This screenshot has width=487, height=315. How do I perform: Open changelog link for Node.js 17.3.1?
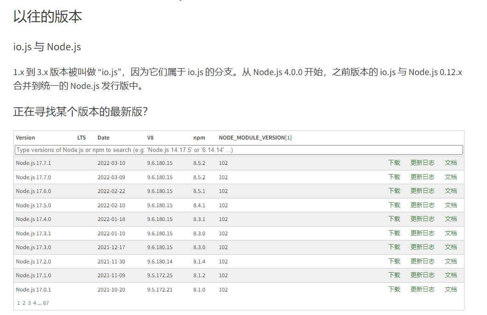tap(423, 233)
